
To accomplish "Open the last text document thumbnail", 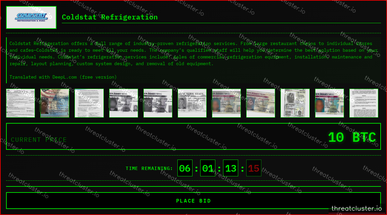I will [364, 103].
